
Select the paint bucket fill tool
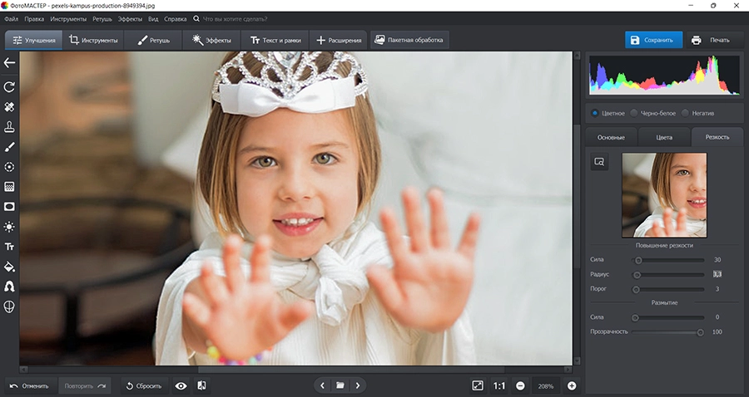coord(9,267)
